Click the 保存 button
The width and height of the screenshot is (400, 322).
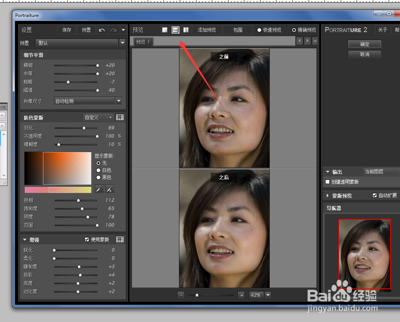click(66, 30)
